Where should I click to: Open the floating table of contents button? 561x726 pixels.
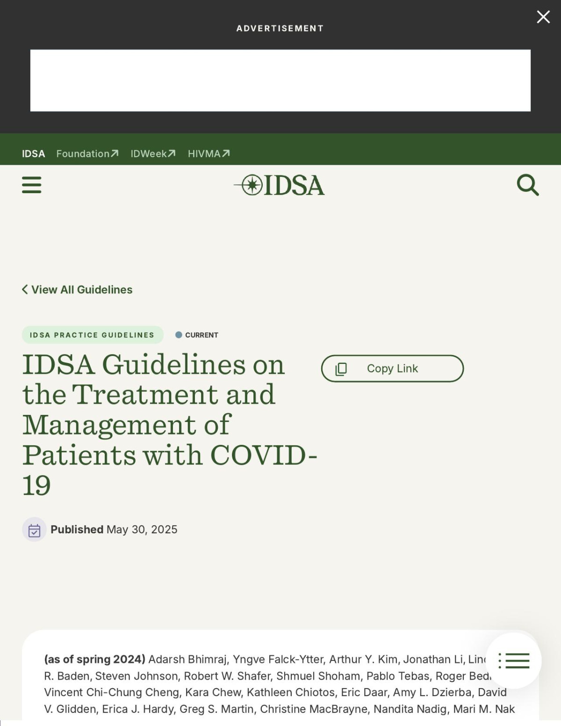pos(513,661)
